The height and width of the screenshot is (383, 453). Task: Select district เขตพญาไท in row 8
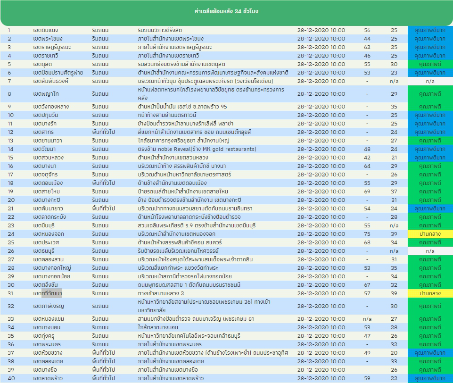pos(45,94)
